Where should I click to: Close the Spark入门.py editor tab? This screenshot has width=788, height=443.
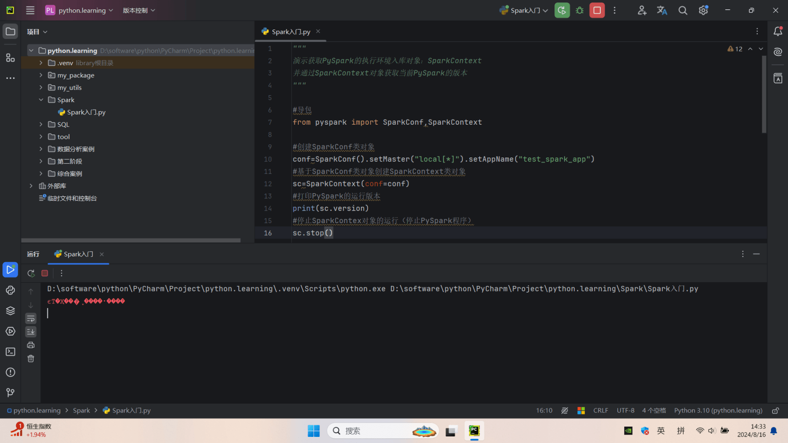click(x=318, y=31)
